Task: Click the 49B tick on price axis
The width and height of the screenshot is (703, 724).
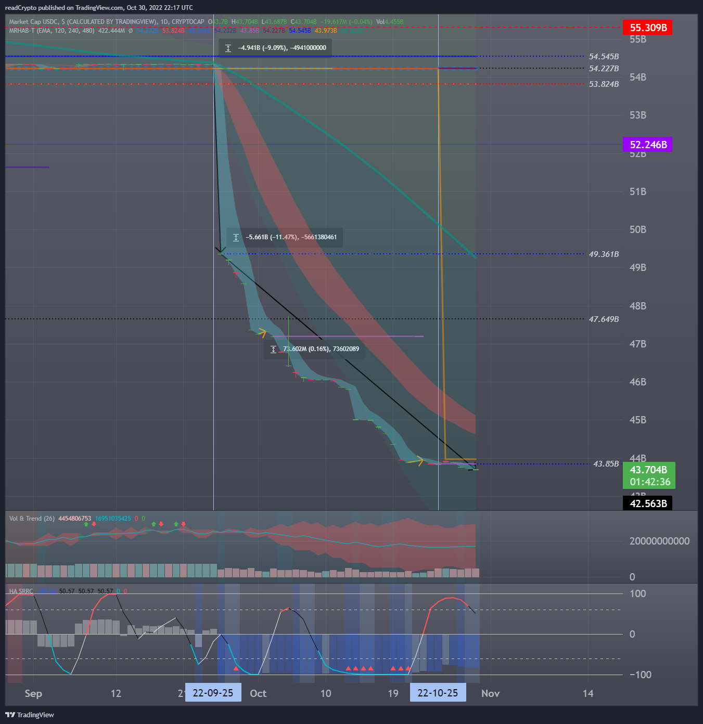Action: click(638, 267)
